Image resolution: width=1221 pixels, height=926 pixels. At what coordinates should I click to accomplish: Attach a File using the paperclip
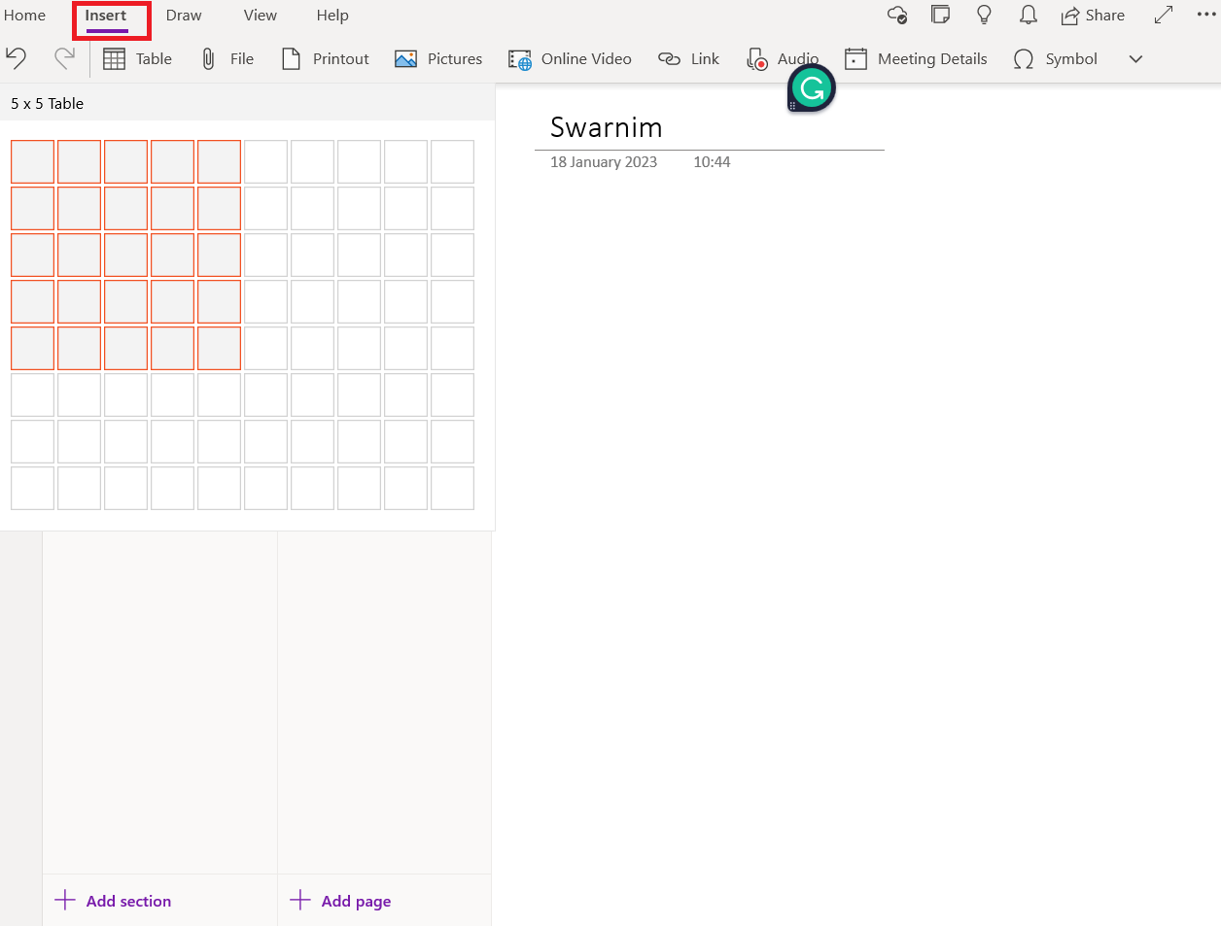pos(227,59)
